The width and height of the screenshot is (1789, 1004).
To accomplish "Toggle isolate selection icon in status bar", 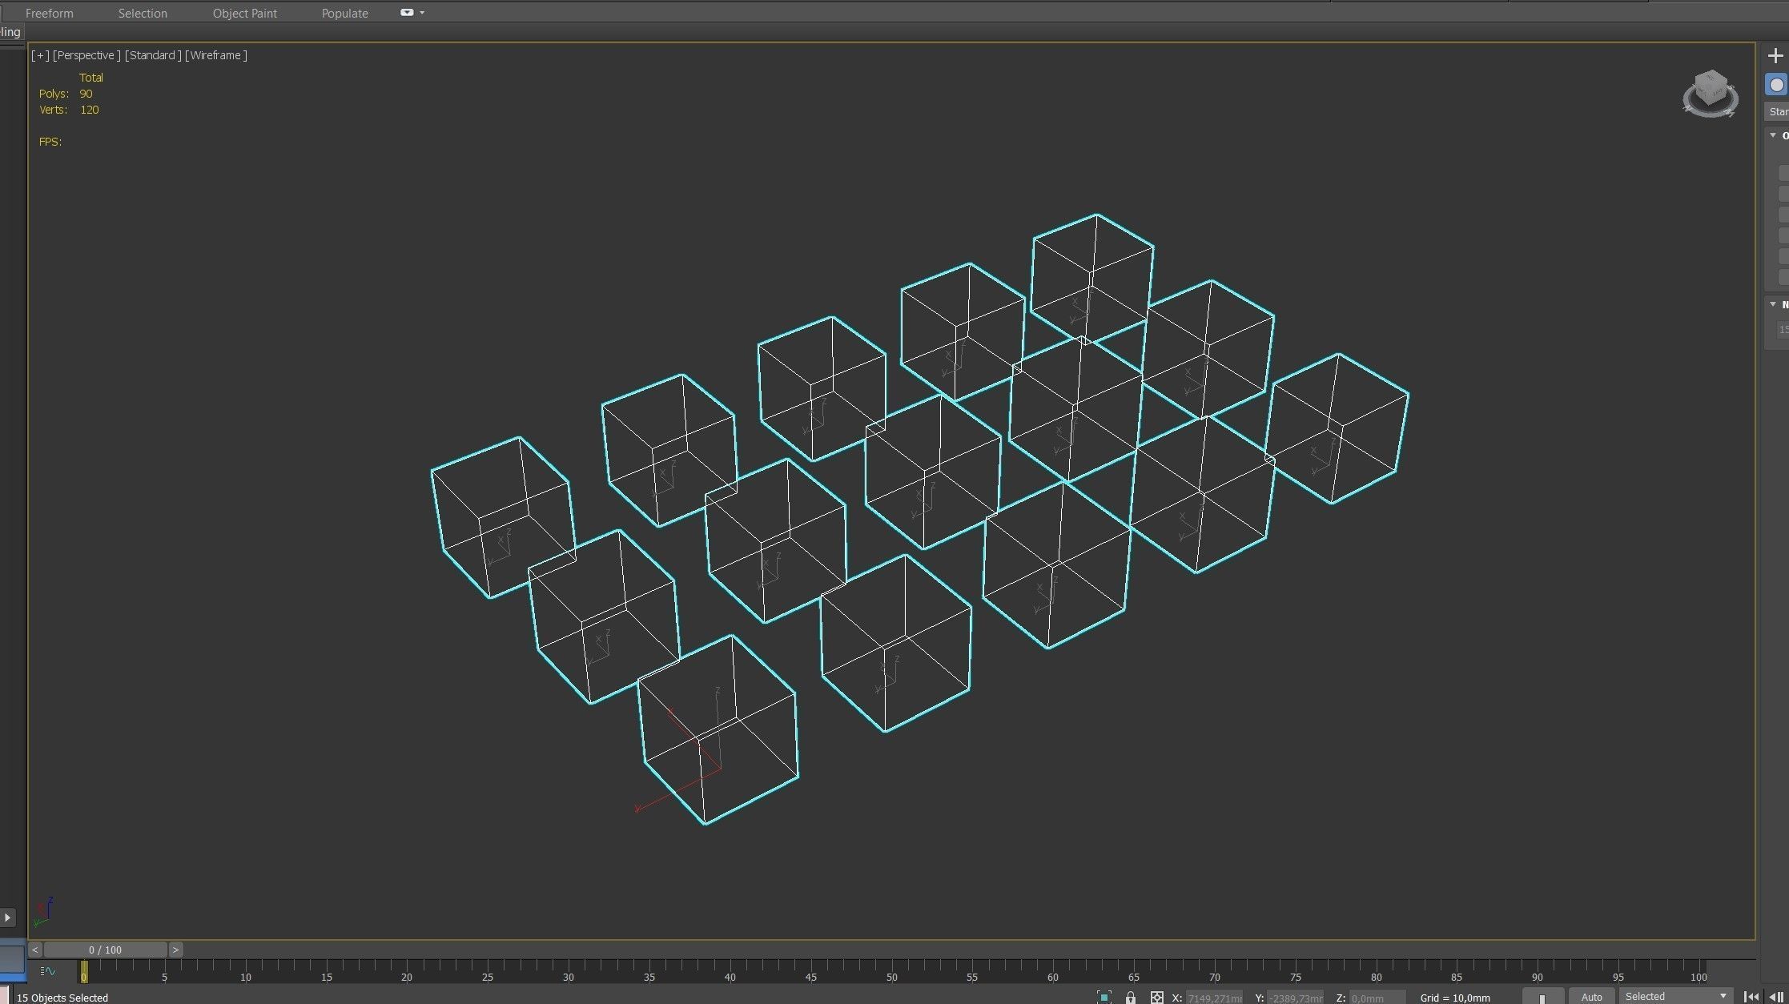I will coord(1104,997).
